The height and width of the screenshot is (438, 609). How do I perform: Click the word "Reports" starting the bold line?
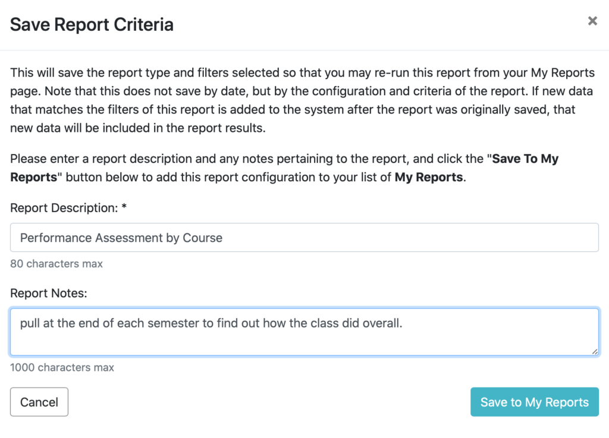33,177
